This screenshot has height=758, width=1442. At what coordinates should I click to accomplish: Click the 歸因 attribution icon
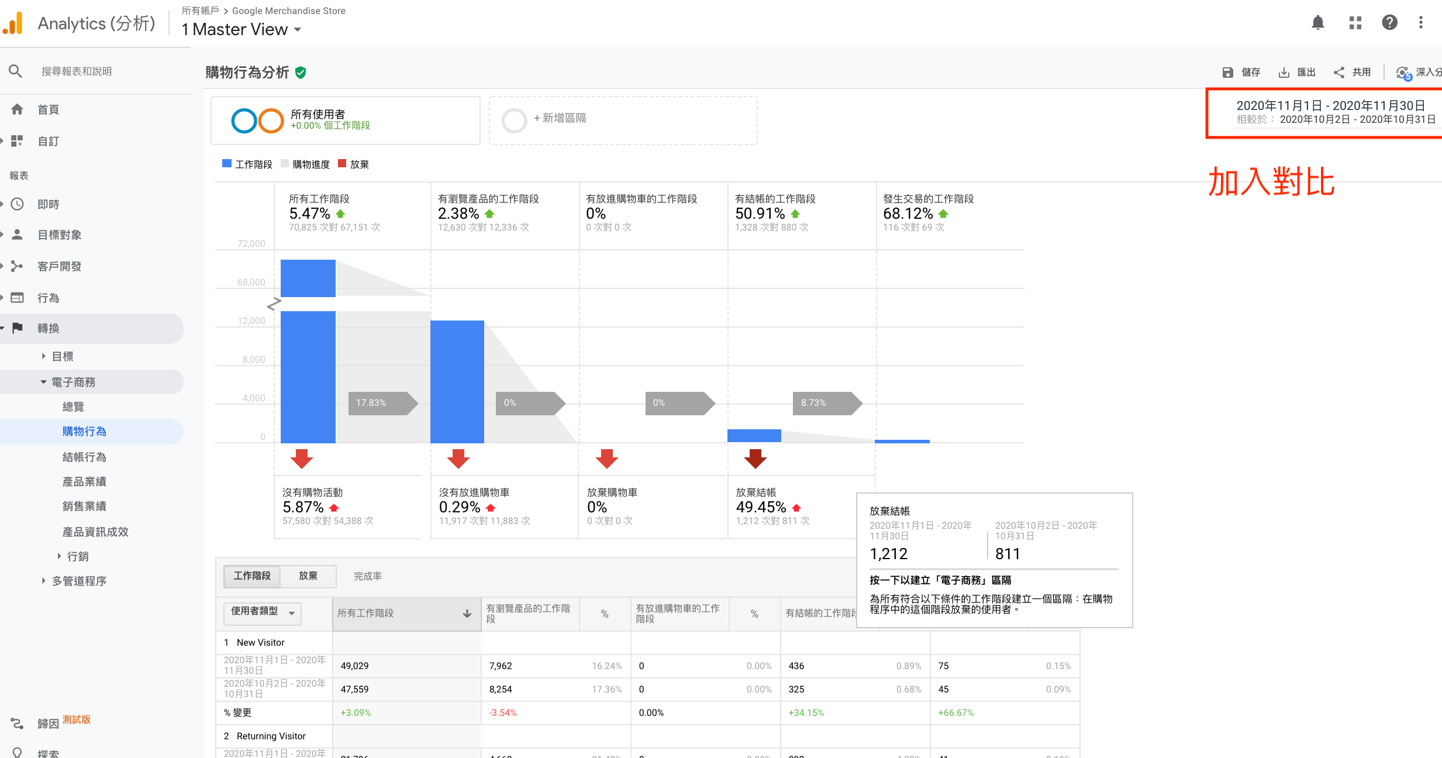click(17, 723)
